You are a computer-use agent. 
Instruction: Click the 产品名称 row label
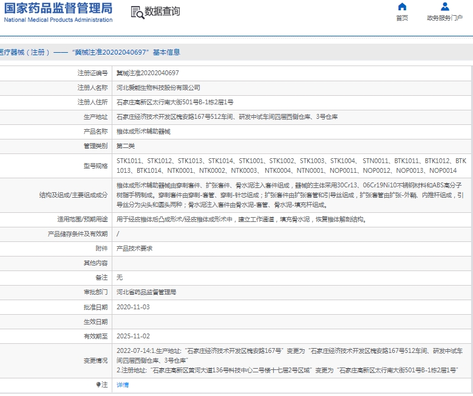click(x=95, y=132)
